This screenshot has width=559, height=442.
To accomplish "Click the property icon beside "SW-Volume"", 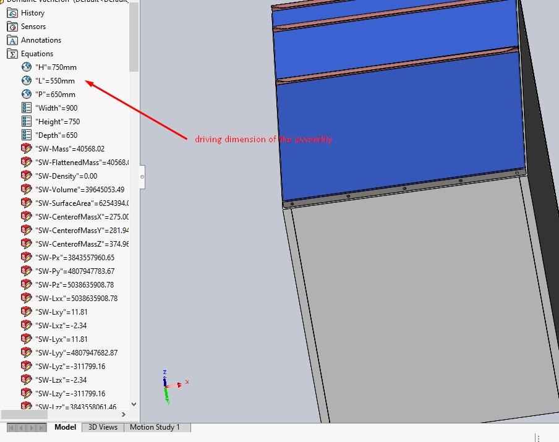I will pyautogui.click(x=27, y=189).
